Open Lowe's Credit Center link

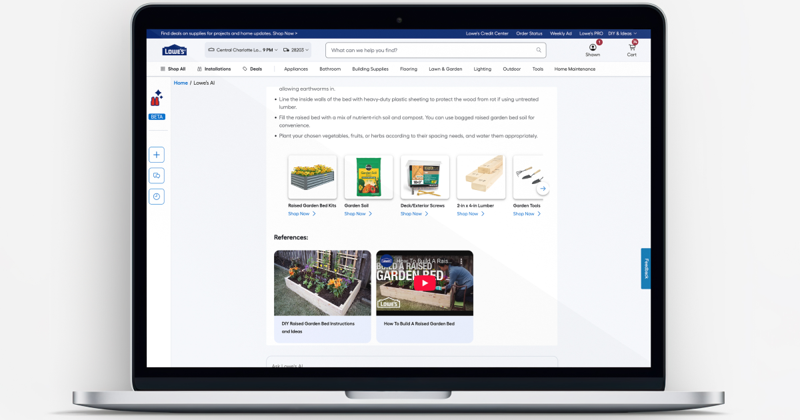click(487, 33)
